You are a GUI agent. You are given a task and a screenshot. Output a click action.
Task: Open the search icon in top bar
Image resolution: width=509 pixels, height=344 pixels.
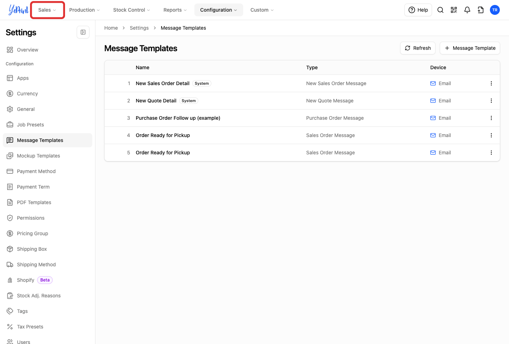coord(440,10)
